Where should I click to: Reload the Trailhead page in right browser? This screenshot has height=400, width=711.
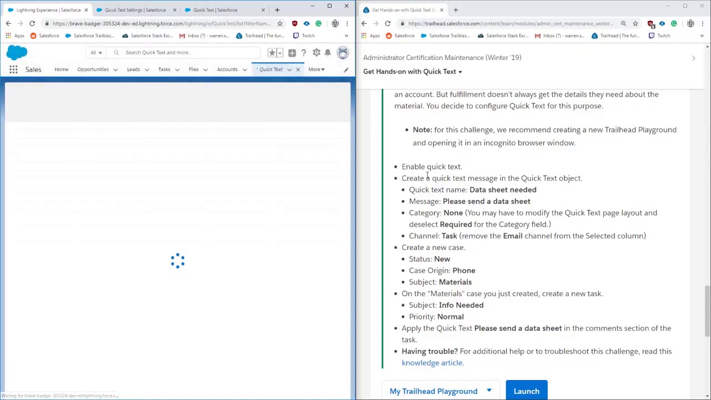tap(388, 23)
